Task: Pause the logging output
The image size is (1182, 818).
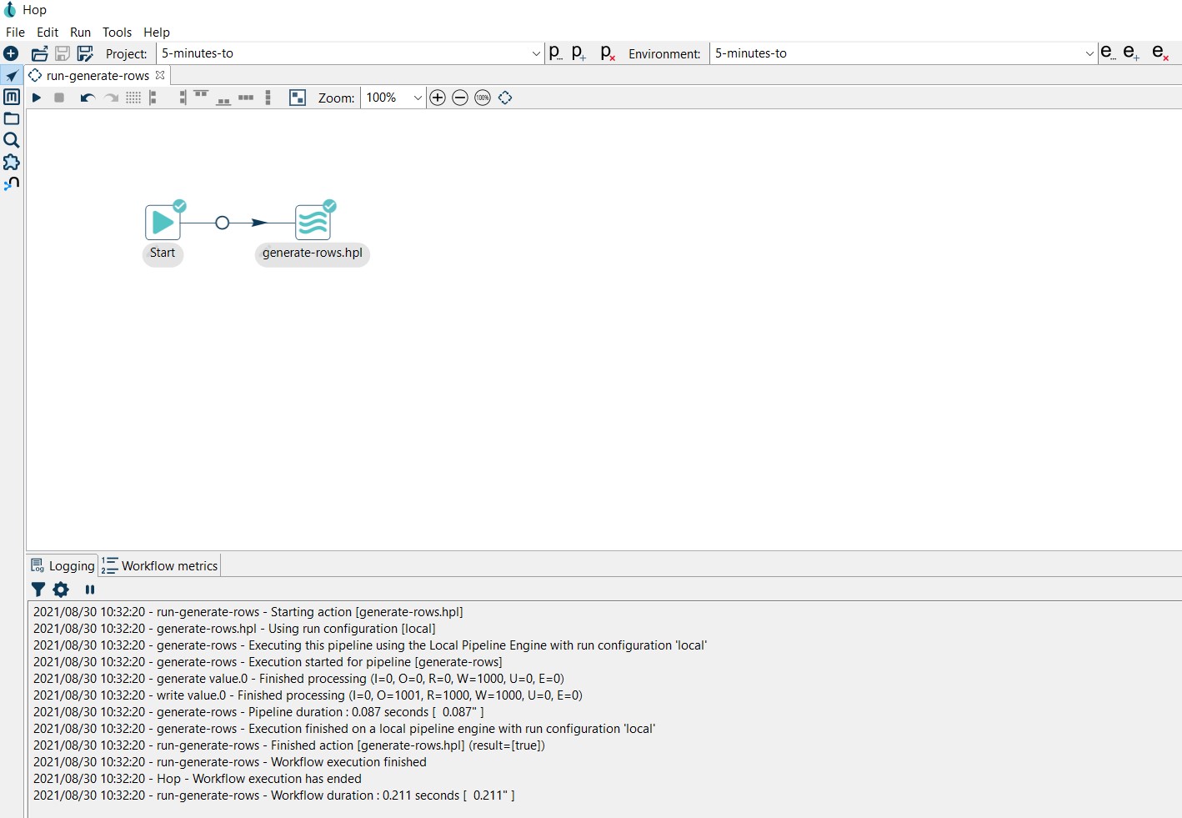Action: pos(90,590)
